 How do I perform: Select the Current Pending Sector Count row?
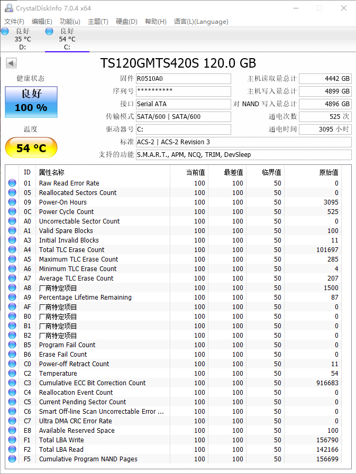[x=174, y=402]
